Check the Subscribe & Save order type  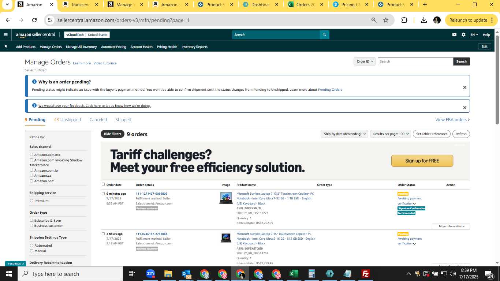point(31,220)
